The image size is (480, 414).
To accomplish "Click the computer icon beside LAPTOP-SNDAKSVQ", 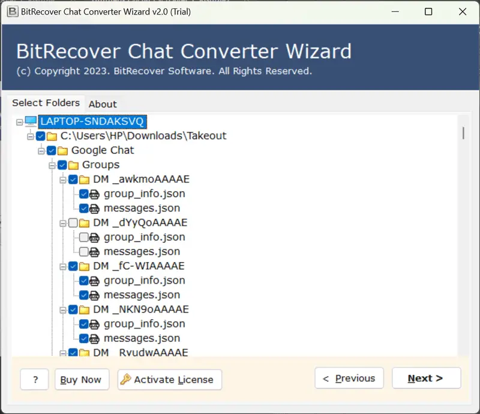I will 31,121.
